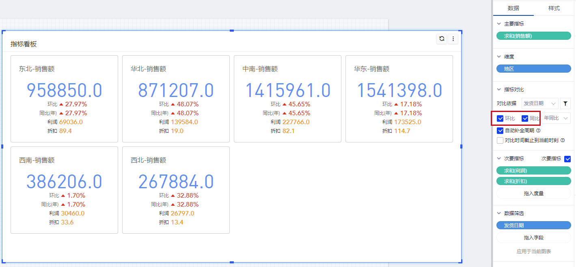576x267 pixels.
Task: Toggle the 次要指标 checkbox off
Action: point(567,159)
